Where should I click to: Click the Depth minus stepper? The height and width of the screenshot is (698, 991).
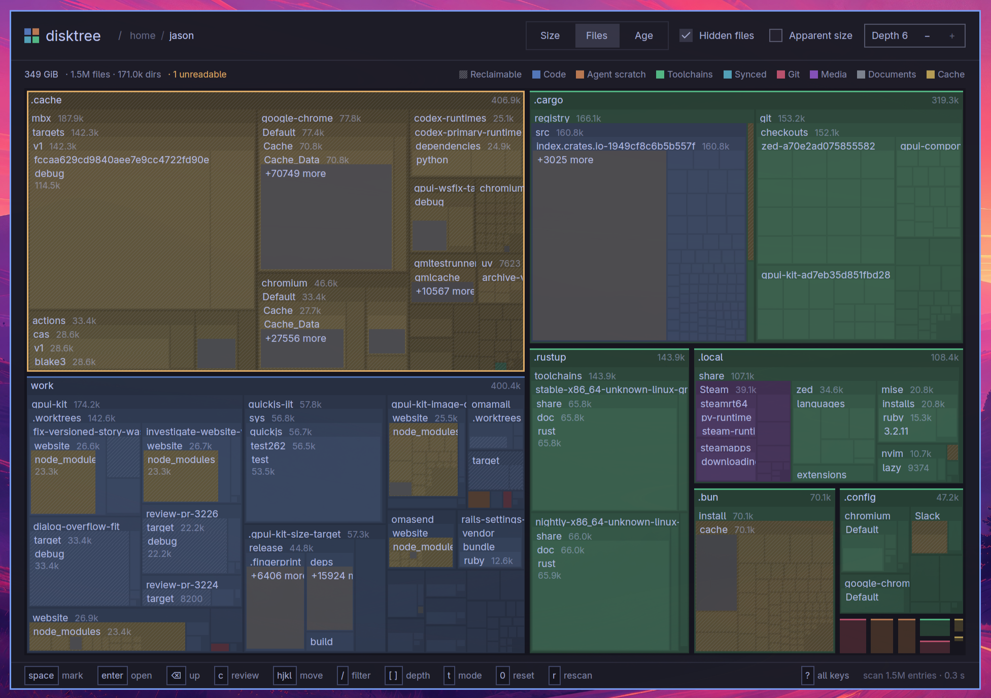click(927, 36)
